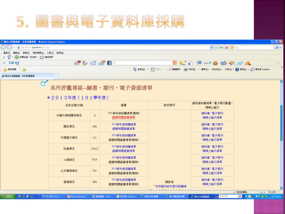
Task: Switch to Microsoft PowerPoint taskbar button
Action: click(78, 196)
